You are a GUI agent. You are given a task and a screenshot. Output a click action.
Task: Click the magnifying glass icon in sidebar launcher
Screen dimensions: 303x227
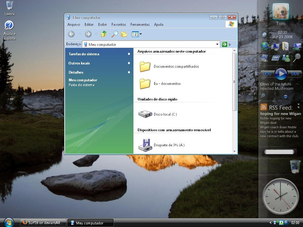tap(297, 58)
